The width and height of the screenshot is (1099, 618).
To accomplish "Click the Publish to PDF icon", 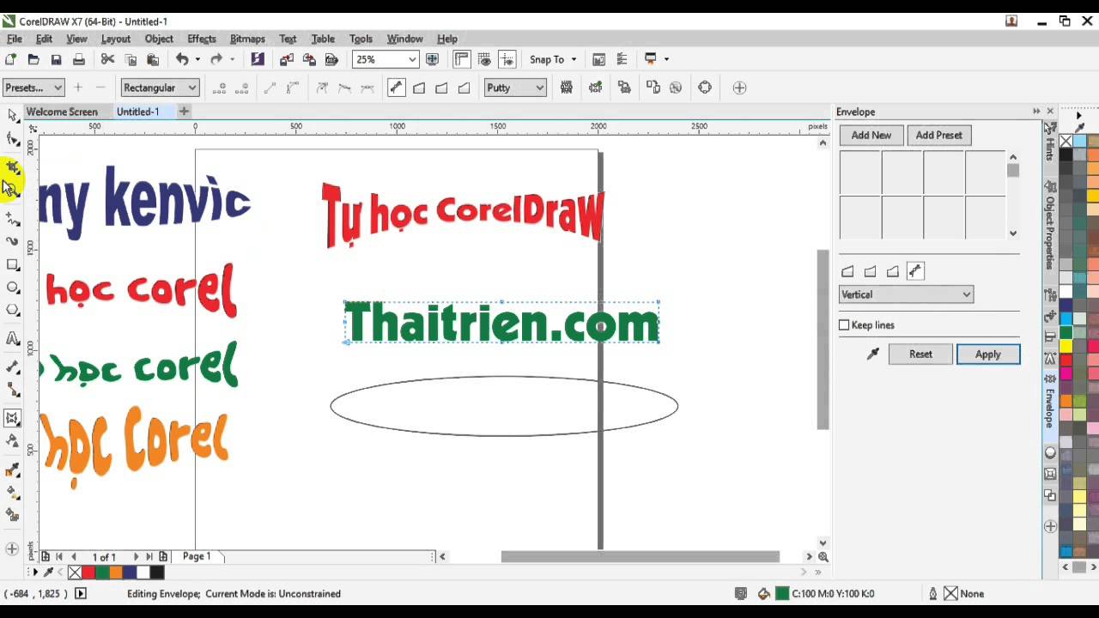I will tap(331, 59).
